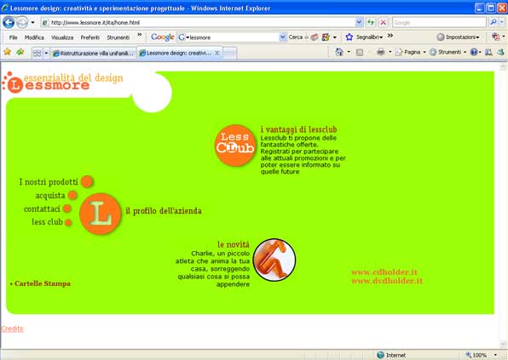Click the Favorites Center gold star icon
This screenshot has width=508, height=360.
coord(7,52)
